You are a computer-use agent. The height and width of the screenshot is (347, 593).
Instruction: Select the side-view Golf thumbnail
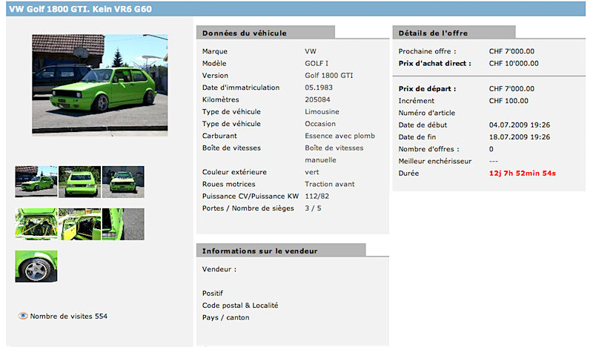(x=36, y=182)
